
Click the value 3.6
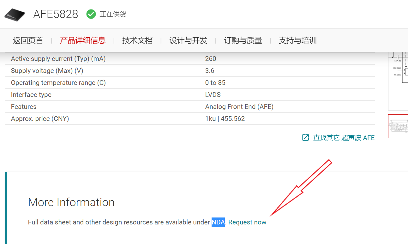pyautogui.click(x=210, y=71)
